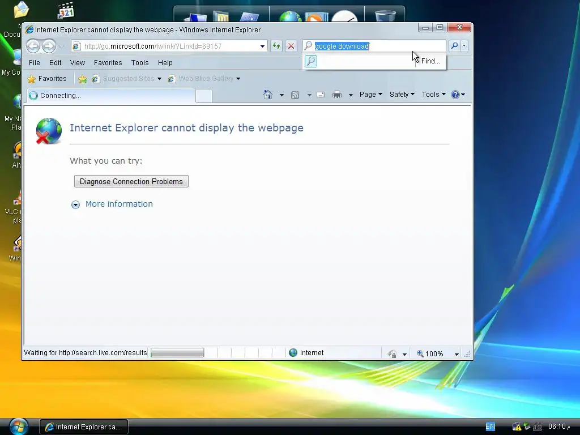
Task: Expand the Suggested Sites dropdown arrow
Action: pos(159,79)
